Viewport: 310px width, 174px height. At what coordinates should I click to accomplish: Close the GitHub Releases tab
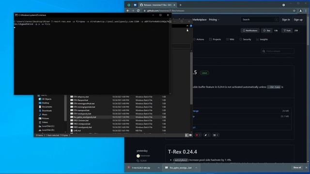(174, 5)
